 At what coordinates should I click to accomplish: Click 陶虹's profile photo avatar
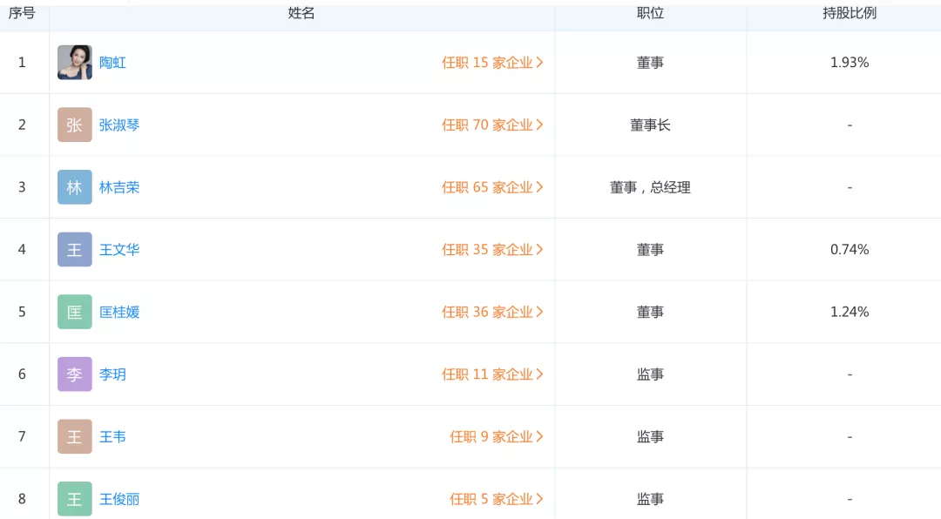tap(74, 63)
